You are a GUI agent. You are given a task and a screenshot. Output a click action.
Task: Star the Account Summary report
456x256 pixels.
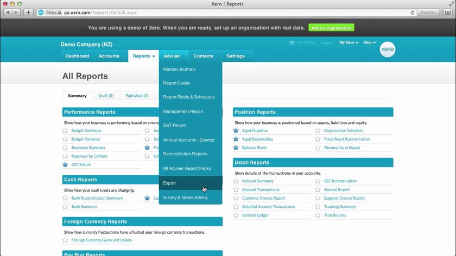pyautogui.click(x=236, y=181)
